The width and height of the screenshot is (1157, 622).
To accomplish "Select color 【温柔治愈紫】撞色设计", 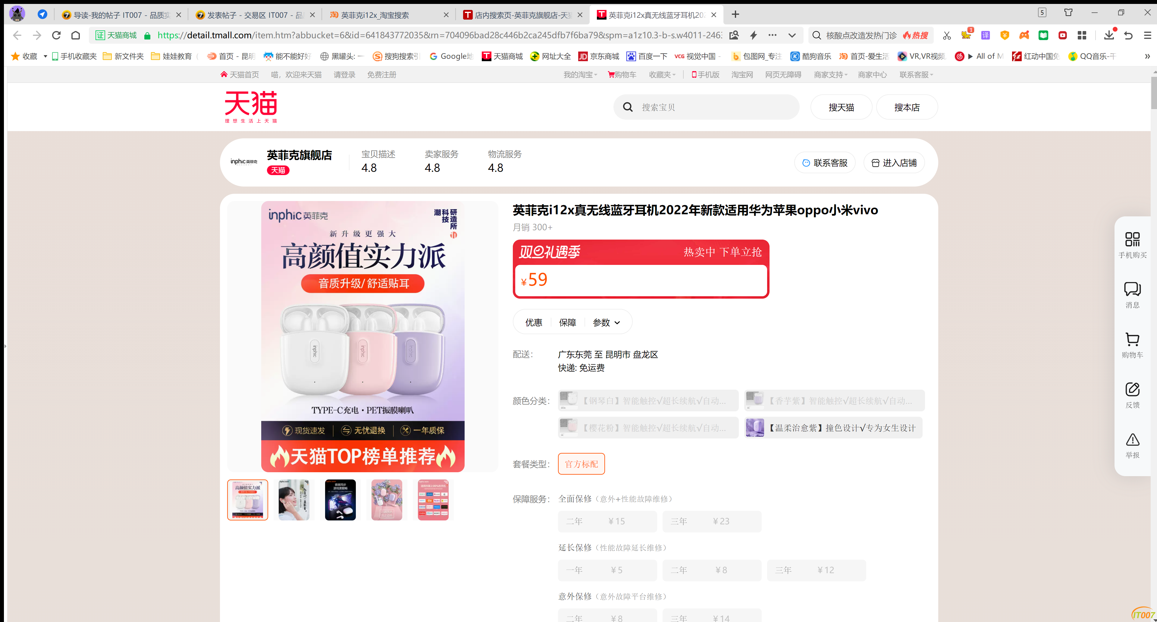I will click(833, 428).
